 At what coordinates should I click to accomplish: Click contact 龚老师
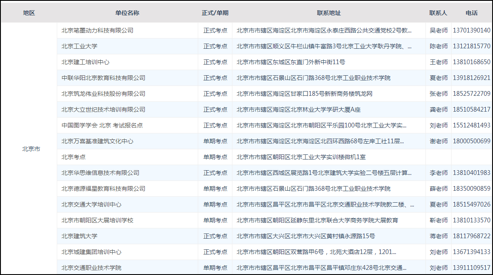[x=439, y=109]
